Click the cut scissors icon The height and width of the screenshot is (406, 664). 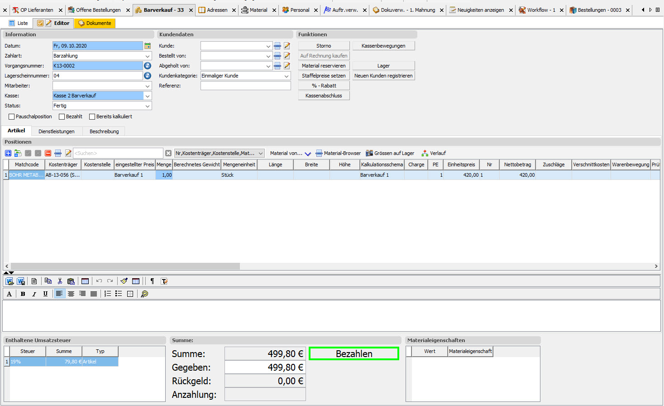[59, 281]
